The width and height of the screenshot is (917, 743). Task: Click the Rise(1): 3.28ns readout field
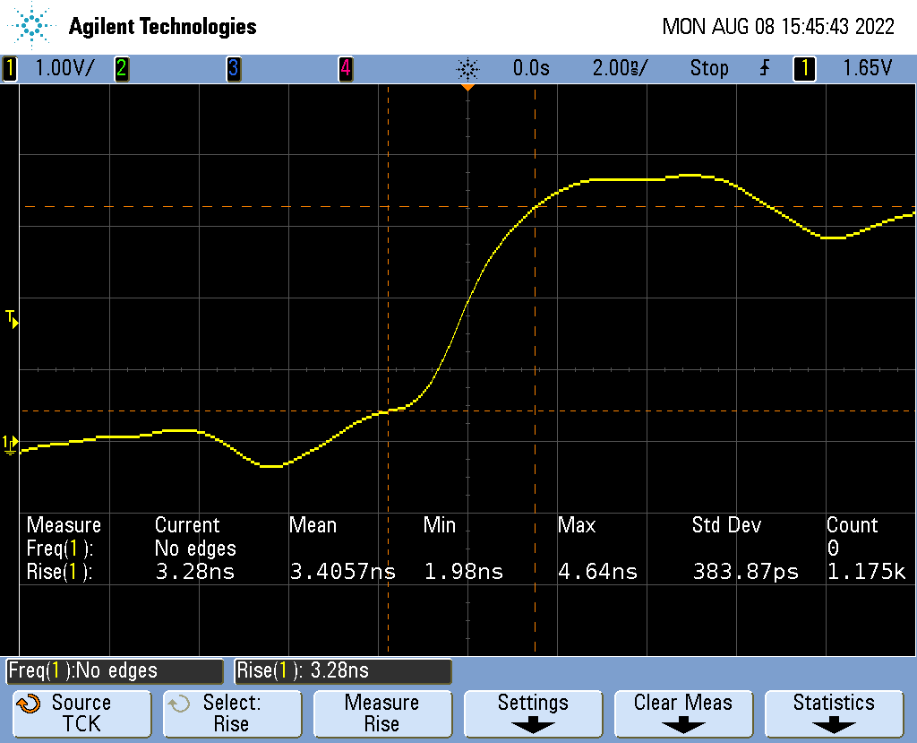[342, 670]
